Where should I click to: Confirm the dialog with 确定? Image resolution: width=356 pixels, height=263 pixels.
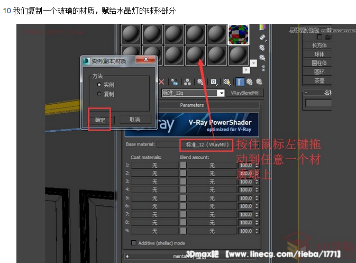coord(100,120)
